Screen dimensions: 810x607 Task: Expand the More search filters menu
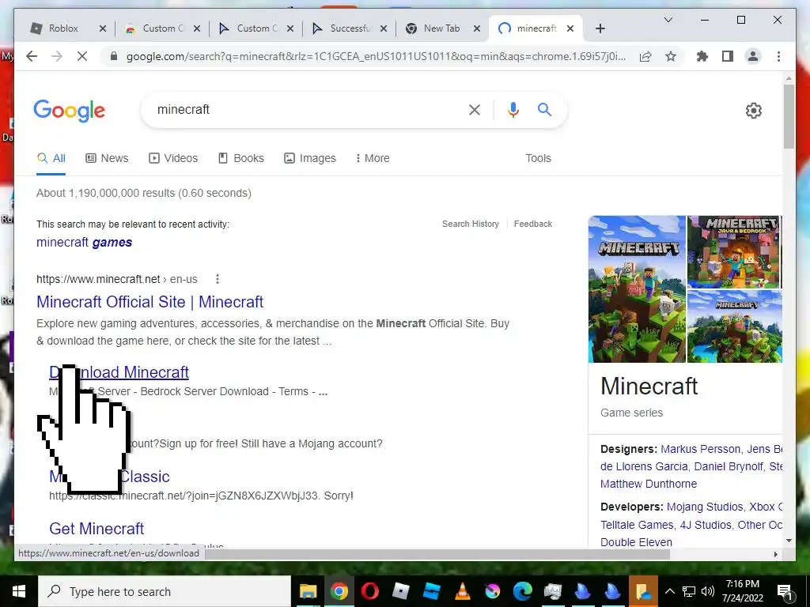373,158
